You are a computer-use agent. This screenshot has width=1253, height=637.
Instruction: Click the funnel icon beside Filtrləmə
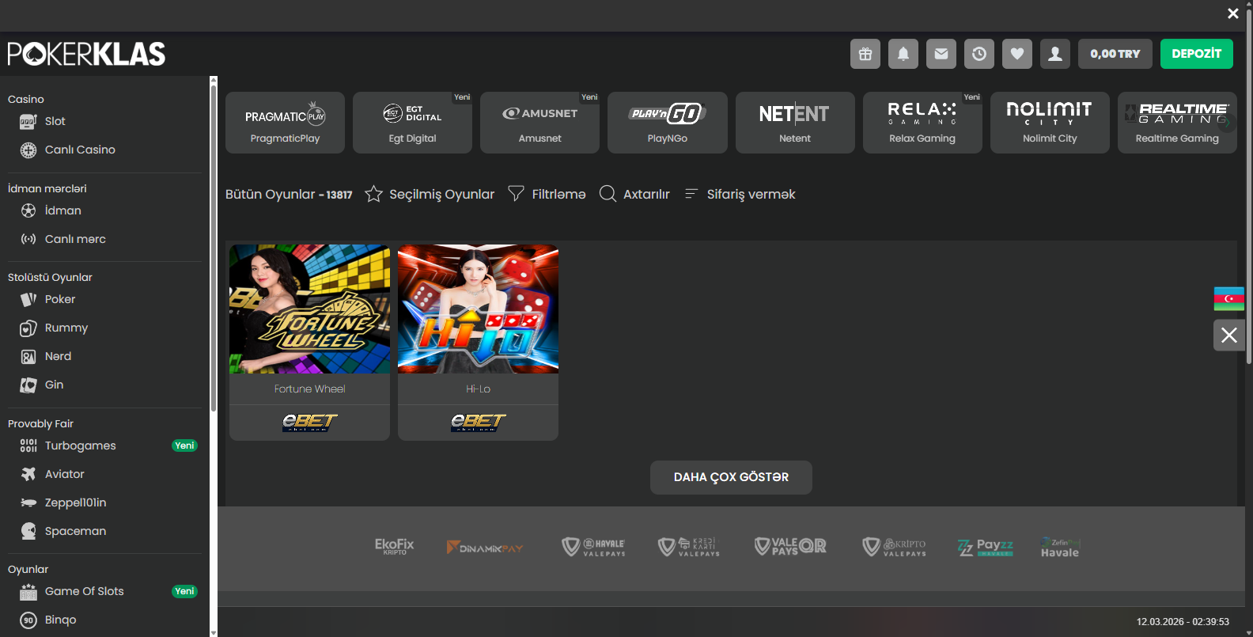click(516, 194)
